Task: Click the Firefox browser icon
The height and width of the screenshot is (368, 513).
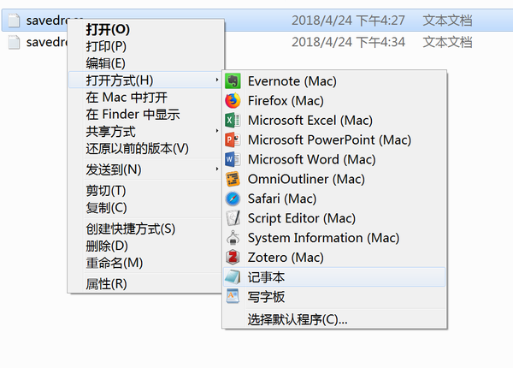Action: point(233,100)
